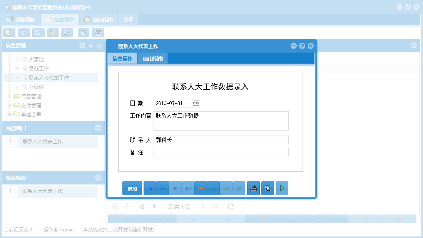Image resolution: width=423 pixels, height=238 pixels.
Task: Run the report using the green arrow icon
Action: coord(282,188)
